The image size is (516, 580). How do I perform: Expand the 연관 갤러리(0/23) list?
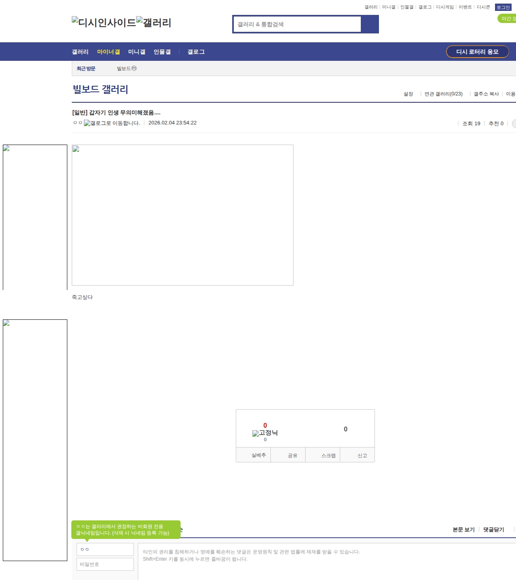pos(443,94)
